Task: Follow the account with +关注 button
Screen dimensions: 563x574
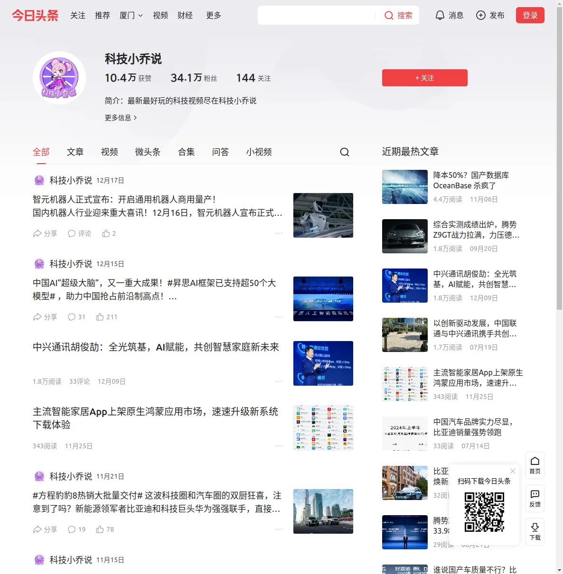Action: [425, 78]
